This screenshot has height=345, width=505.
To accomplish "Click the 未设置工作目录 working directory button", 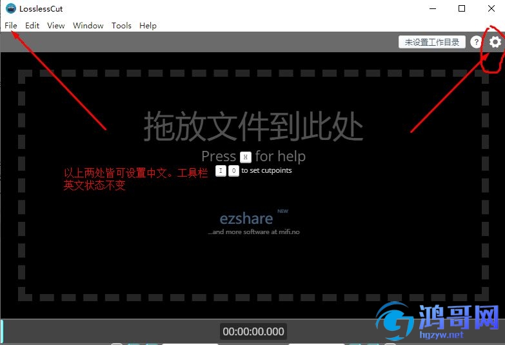I will (x=432, y=42).
